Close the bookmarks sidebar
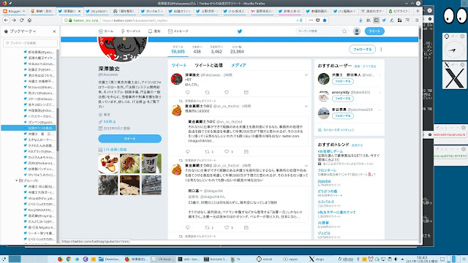This screenshot has height=263, width=468. coord(54,31)
